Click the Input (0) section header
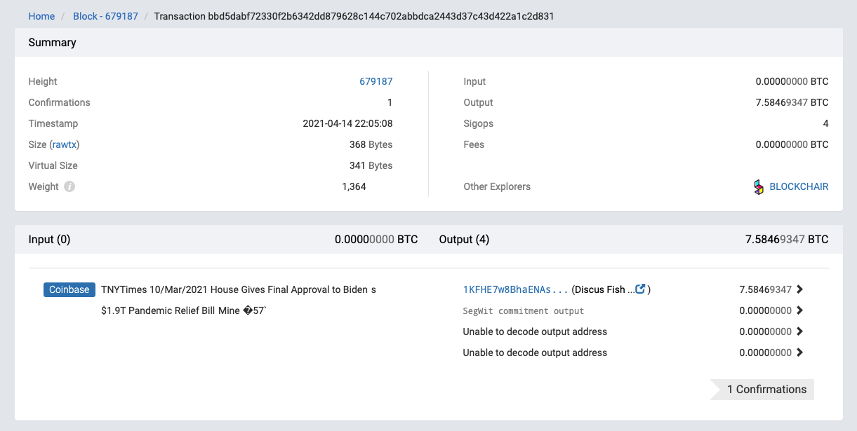Image resolution: width=857 pixels, height=431 pixels. [49, 239]
